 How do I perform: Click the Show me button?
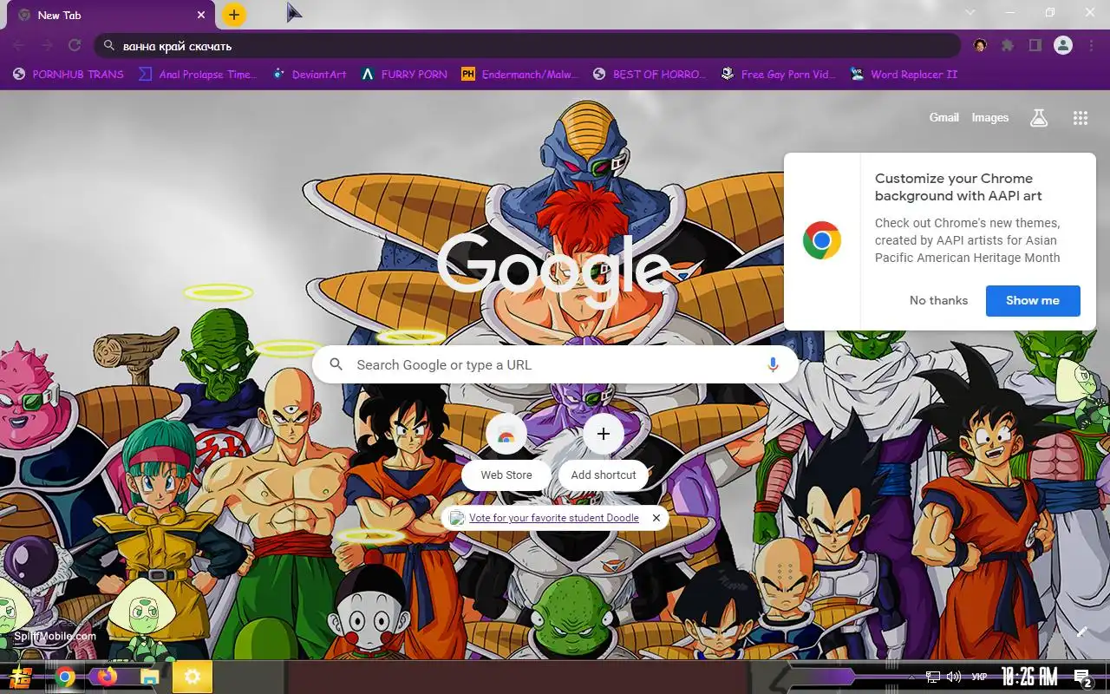1033,300
